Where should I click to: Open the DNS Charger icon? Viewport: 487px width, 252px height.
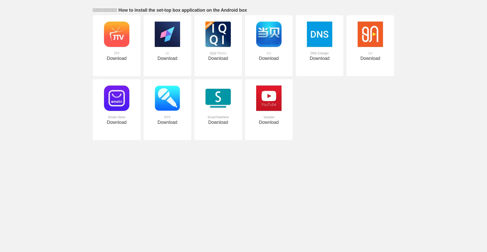pyautogui.click(x=320, y=34)
